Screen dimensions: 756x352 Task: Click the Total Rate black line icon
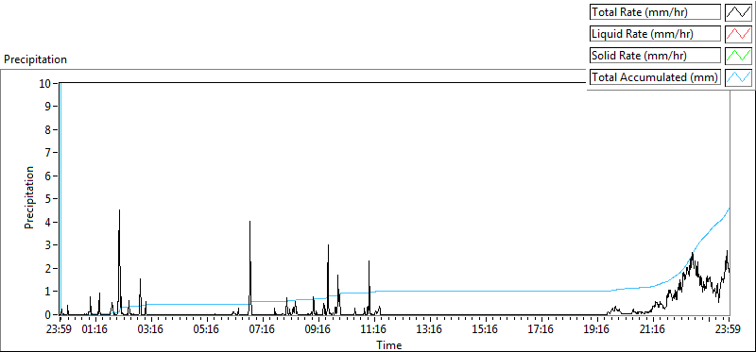pos(739,12)
